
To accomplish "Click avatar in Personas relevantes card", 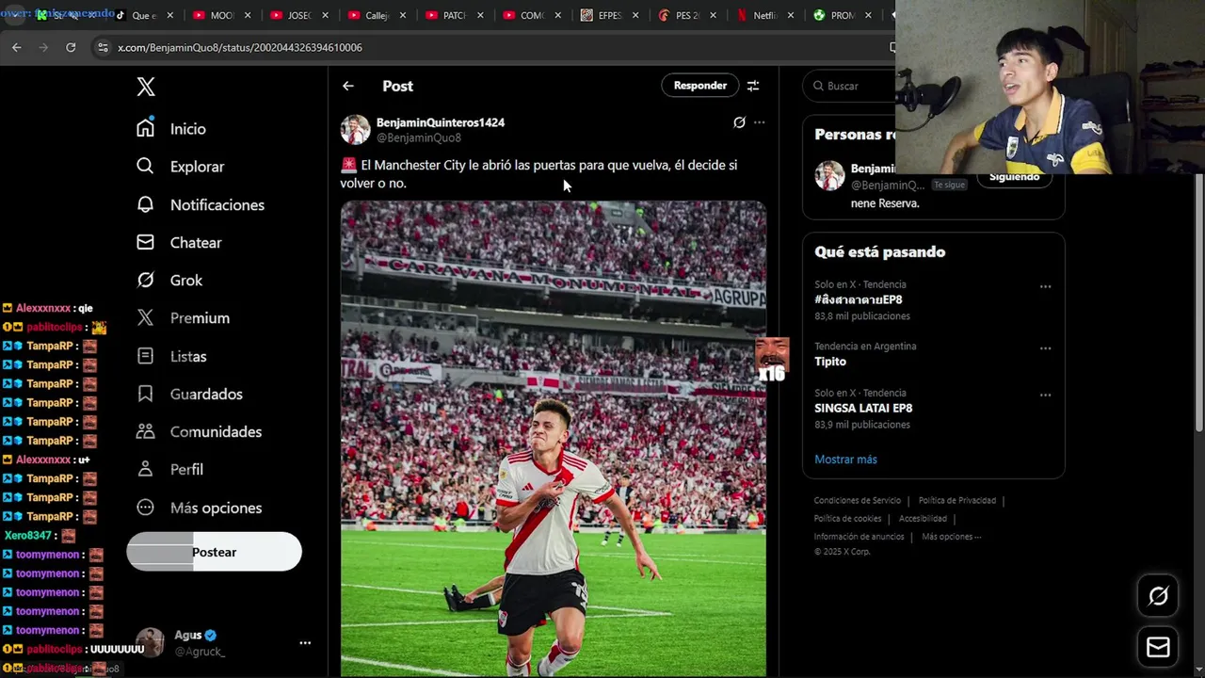I will point(829,176).
